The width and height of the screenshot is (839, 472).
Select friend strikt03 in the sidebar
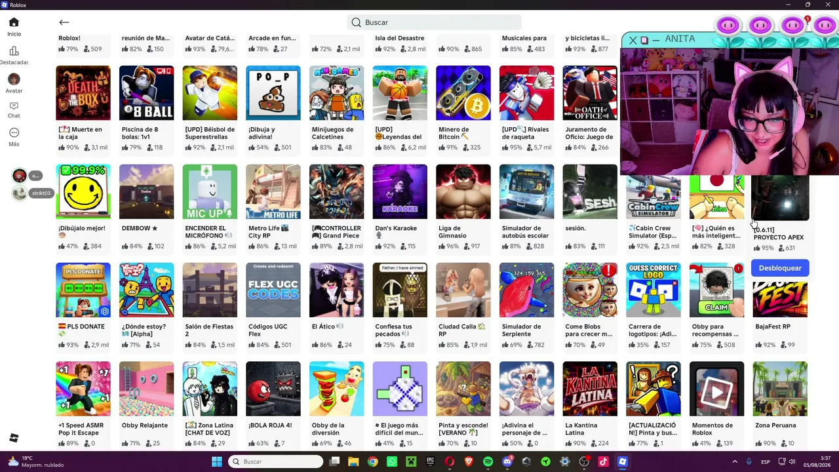pos(32,193)
